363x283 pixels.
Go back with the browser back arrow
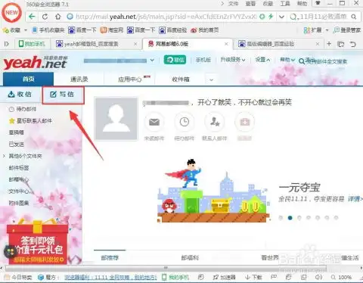coord(32,17)
